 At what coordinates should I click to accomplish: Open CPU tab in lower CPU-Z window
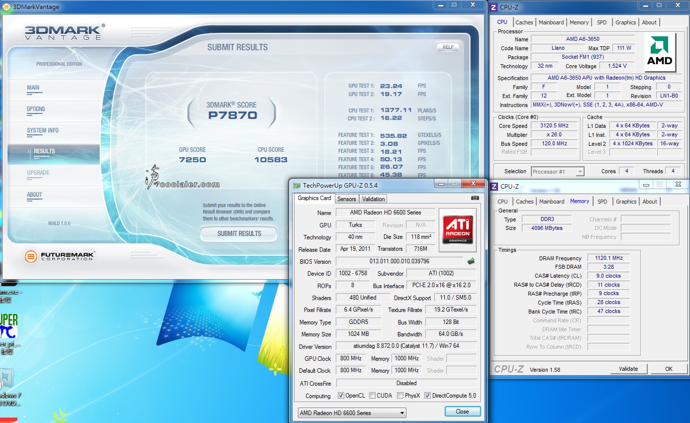[x=503, y=202]
